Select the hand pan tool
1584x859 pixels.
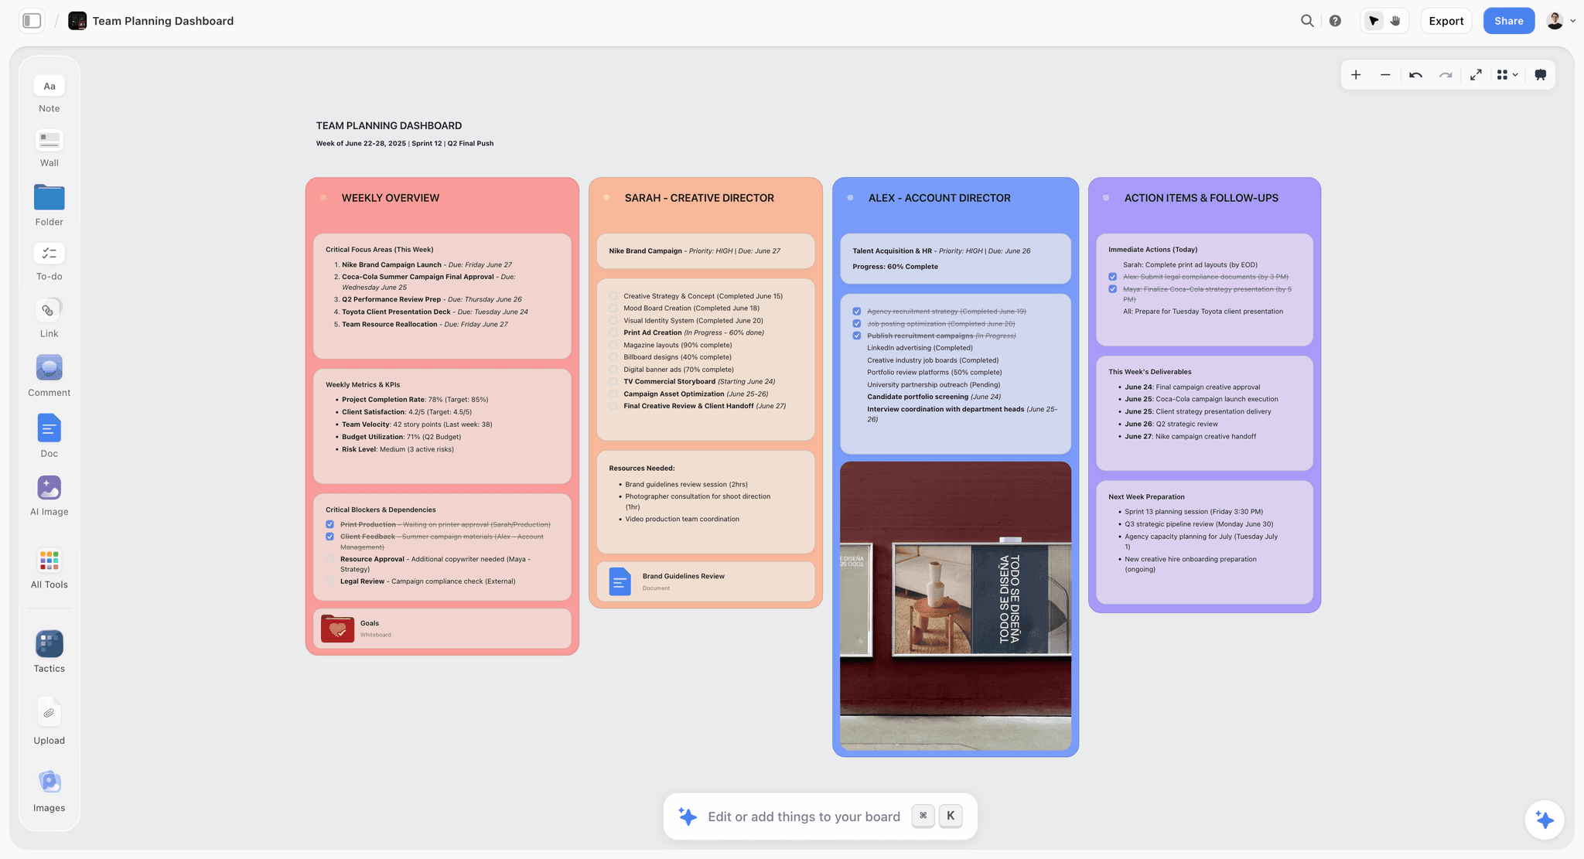tap(1395, 21)
